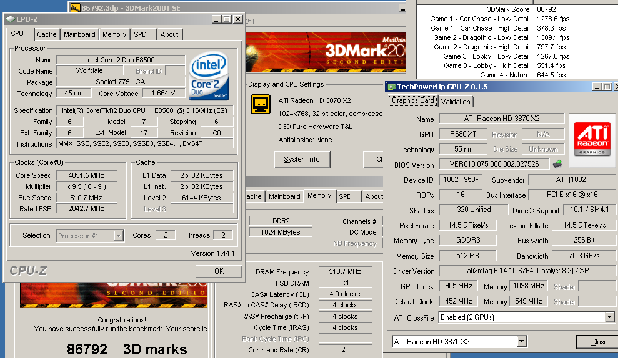Switch to the Cache tab in front CPU-Z
This screenshot has height=358, width=618.
(46, 34)
